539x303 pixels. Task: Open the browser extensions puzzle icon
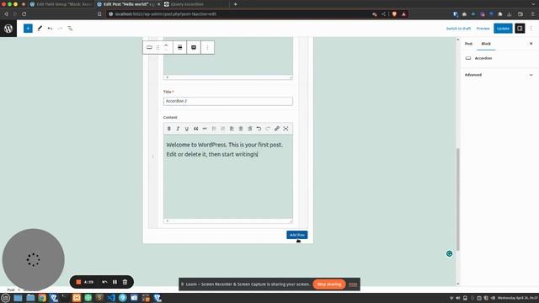pyautogui.click(x=500, y=14)
